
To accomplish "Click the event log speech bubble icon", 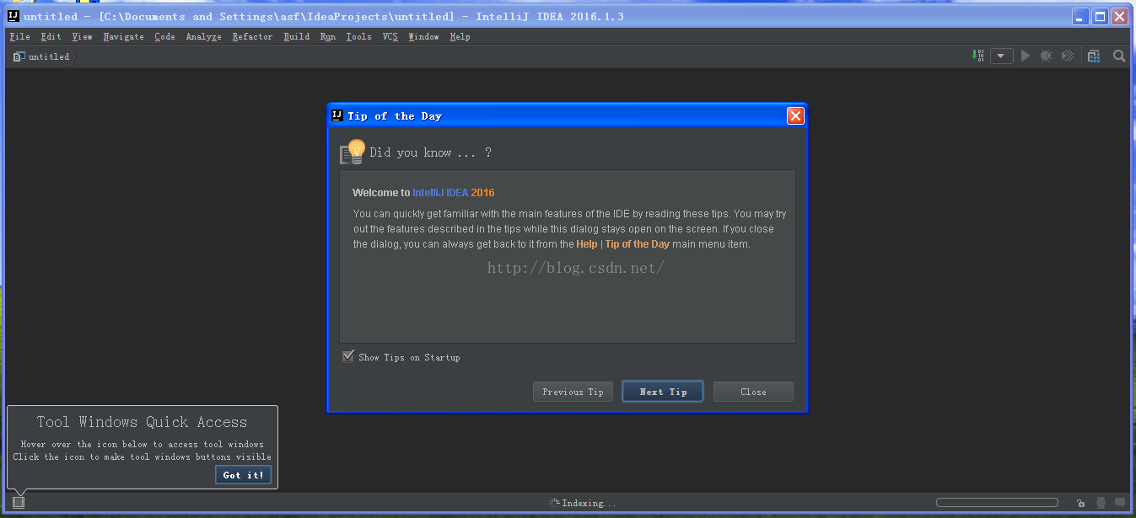I will point(1120,503).
